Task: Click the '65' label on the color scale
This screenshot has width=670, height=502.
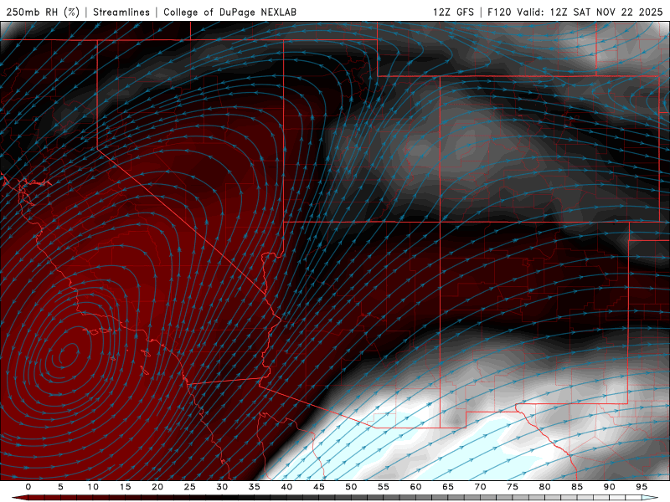Action: click(x=448, y=487)
